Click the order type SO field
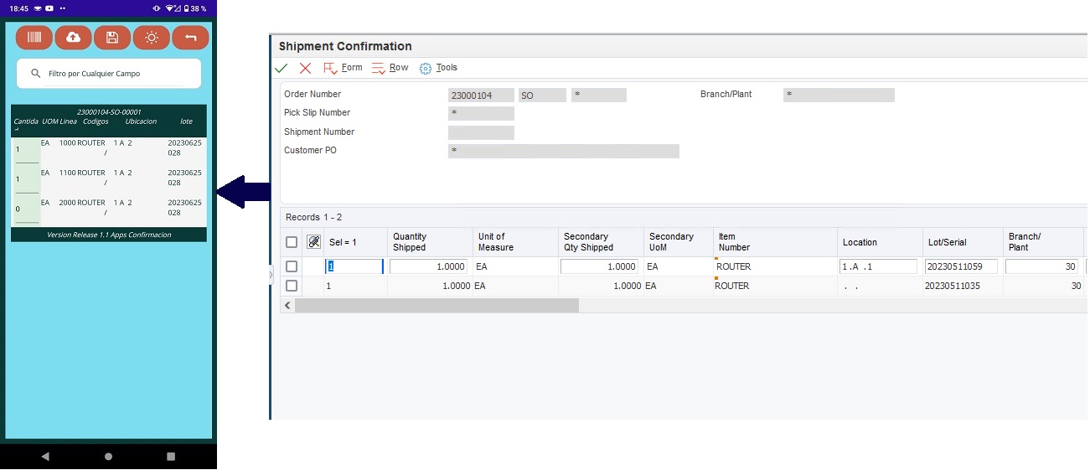This screenshot has height=470, width=1090. [x=542, y=96]
